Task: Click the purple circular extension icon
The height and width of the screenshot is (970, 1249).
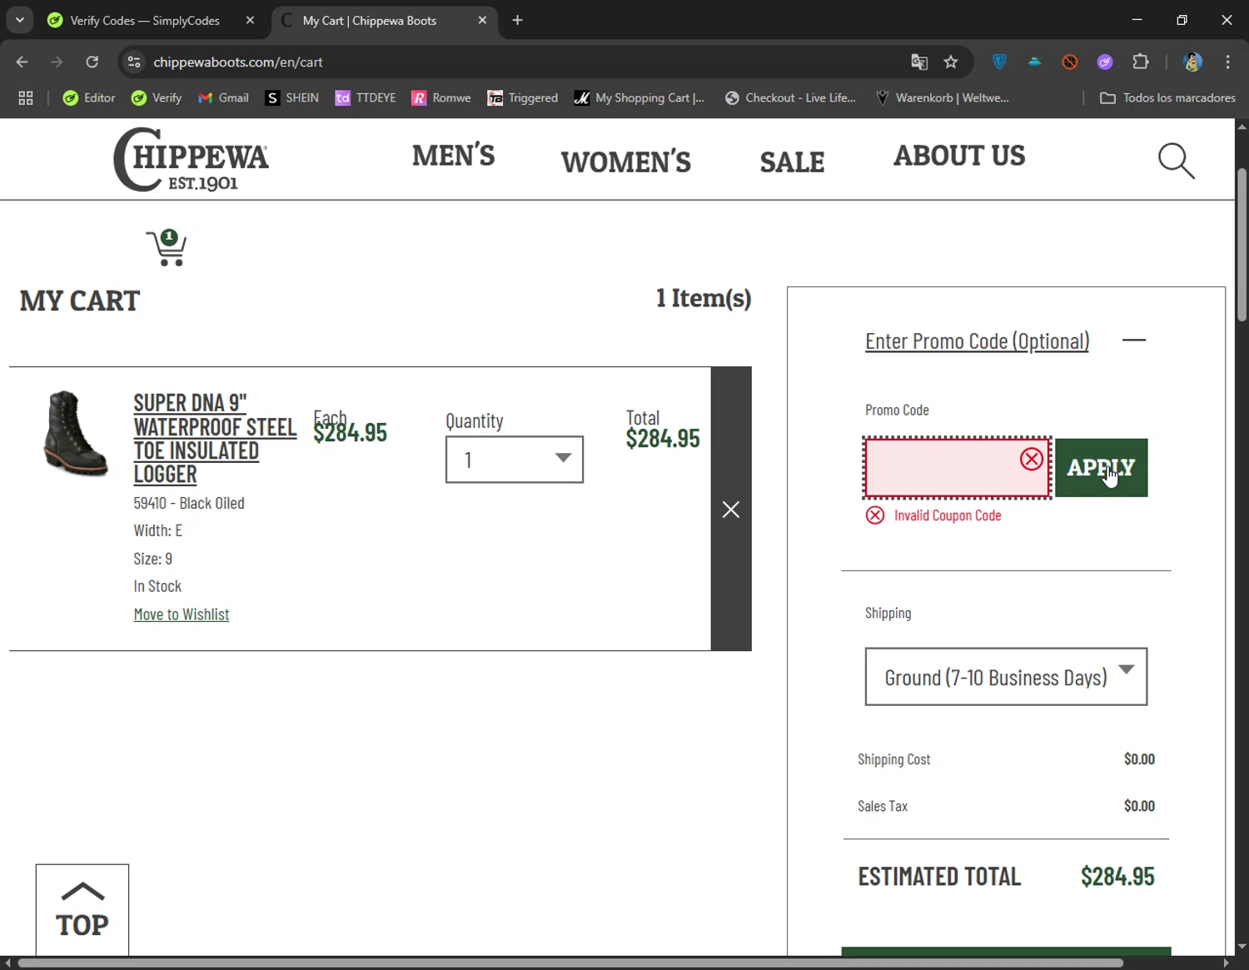Action: click(x=1105, y=62)
